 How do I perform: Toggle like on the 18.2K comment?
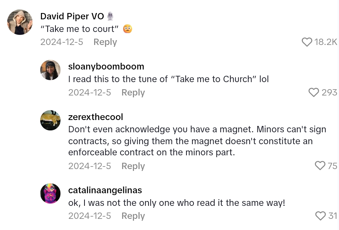(307, 42)
